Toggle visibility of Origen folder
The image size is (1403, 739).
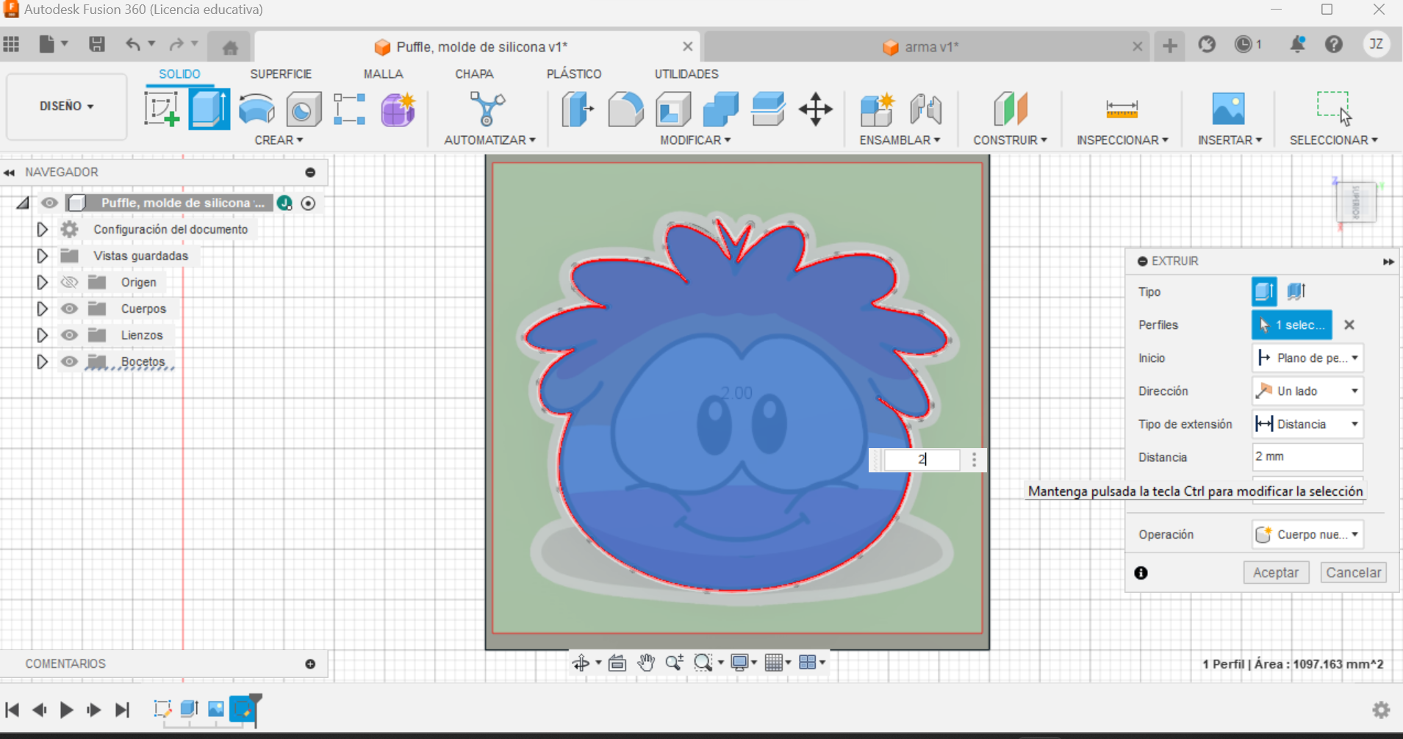(x=69, y=282)
